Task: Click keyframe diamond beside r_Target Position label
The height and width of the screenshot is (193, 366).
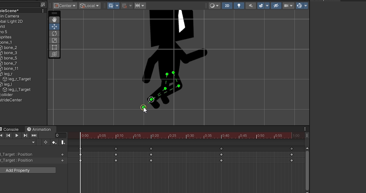Action: (x=62, y=160)
